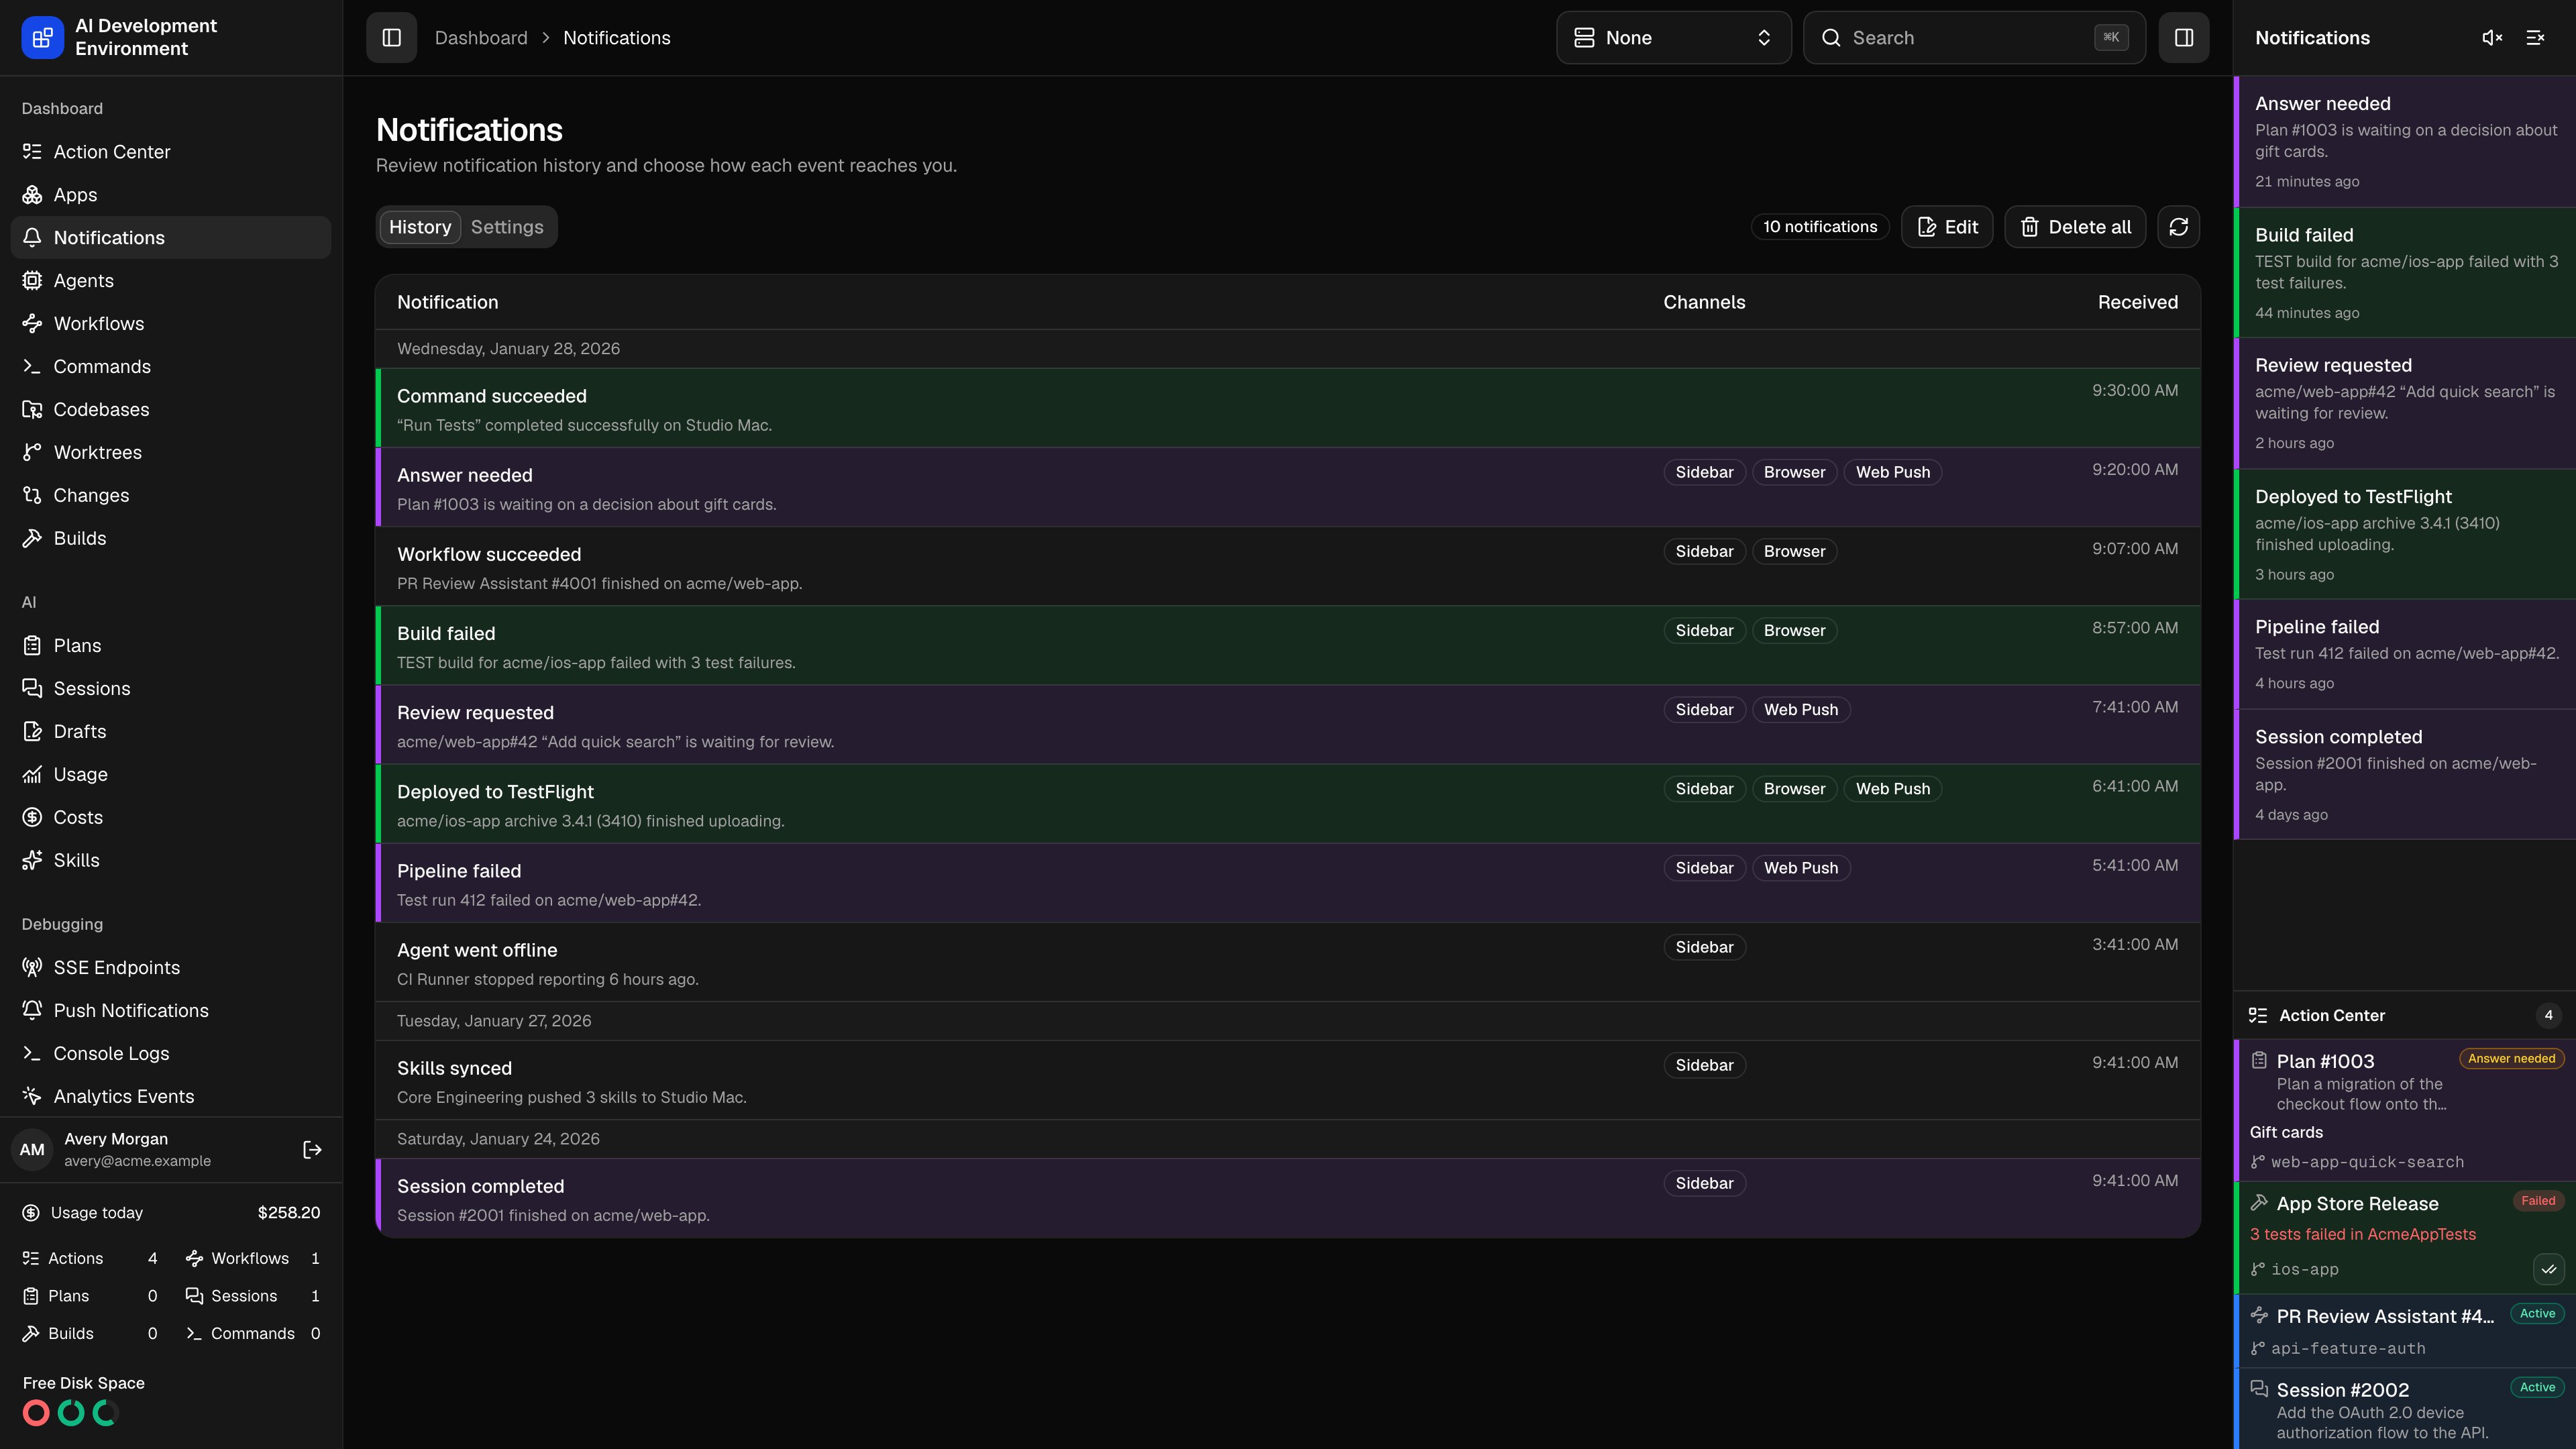Select the Agent went offline notification row

[x=1288, y=962]
